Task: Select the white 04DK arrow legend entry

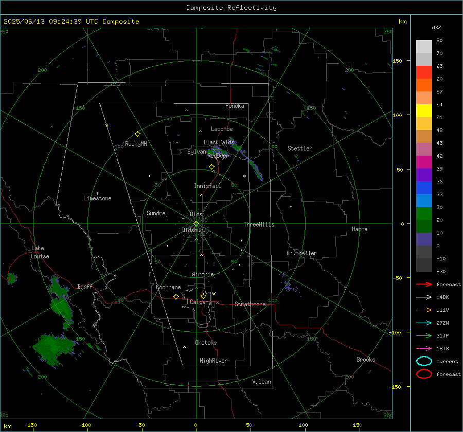Action: point(424,297)
